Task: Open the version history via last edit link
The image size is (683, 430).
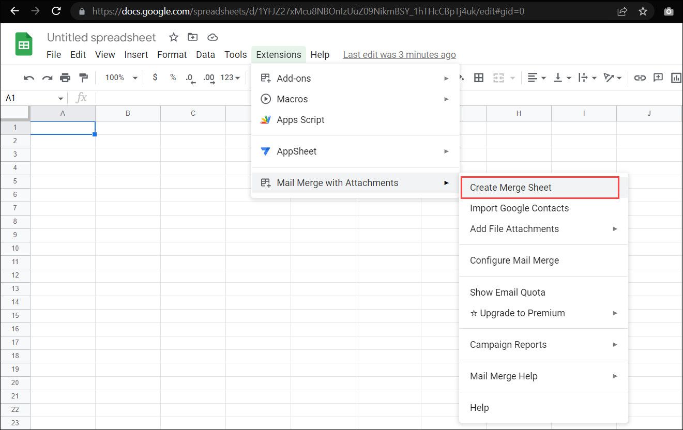Action: pos(399,54)
